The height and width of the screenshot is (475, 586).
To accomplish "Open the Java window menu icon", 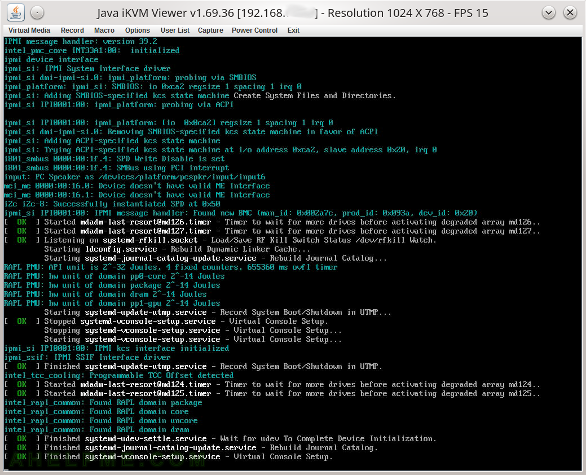I will 16,13.
